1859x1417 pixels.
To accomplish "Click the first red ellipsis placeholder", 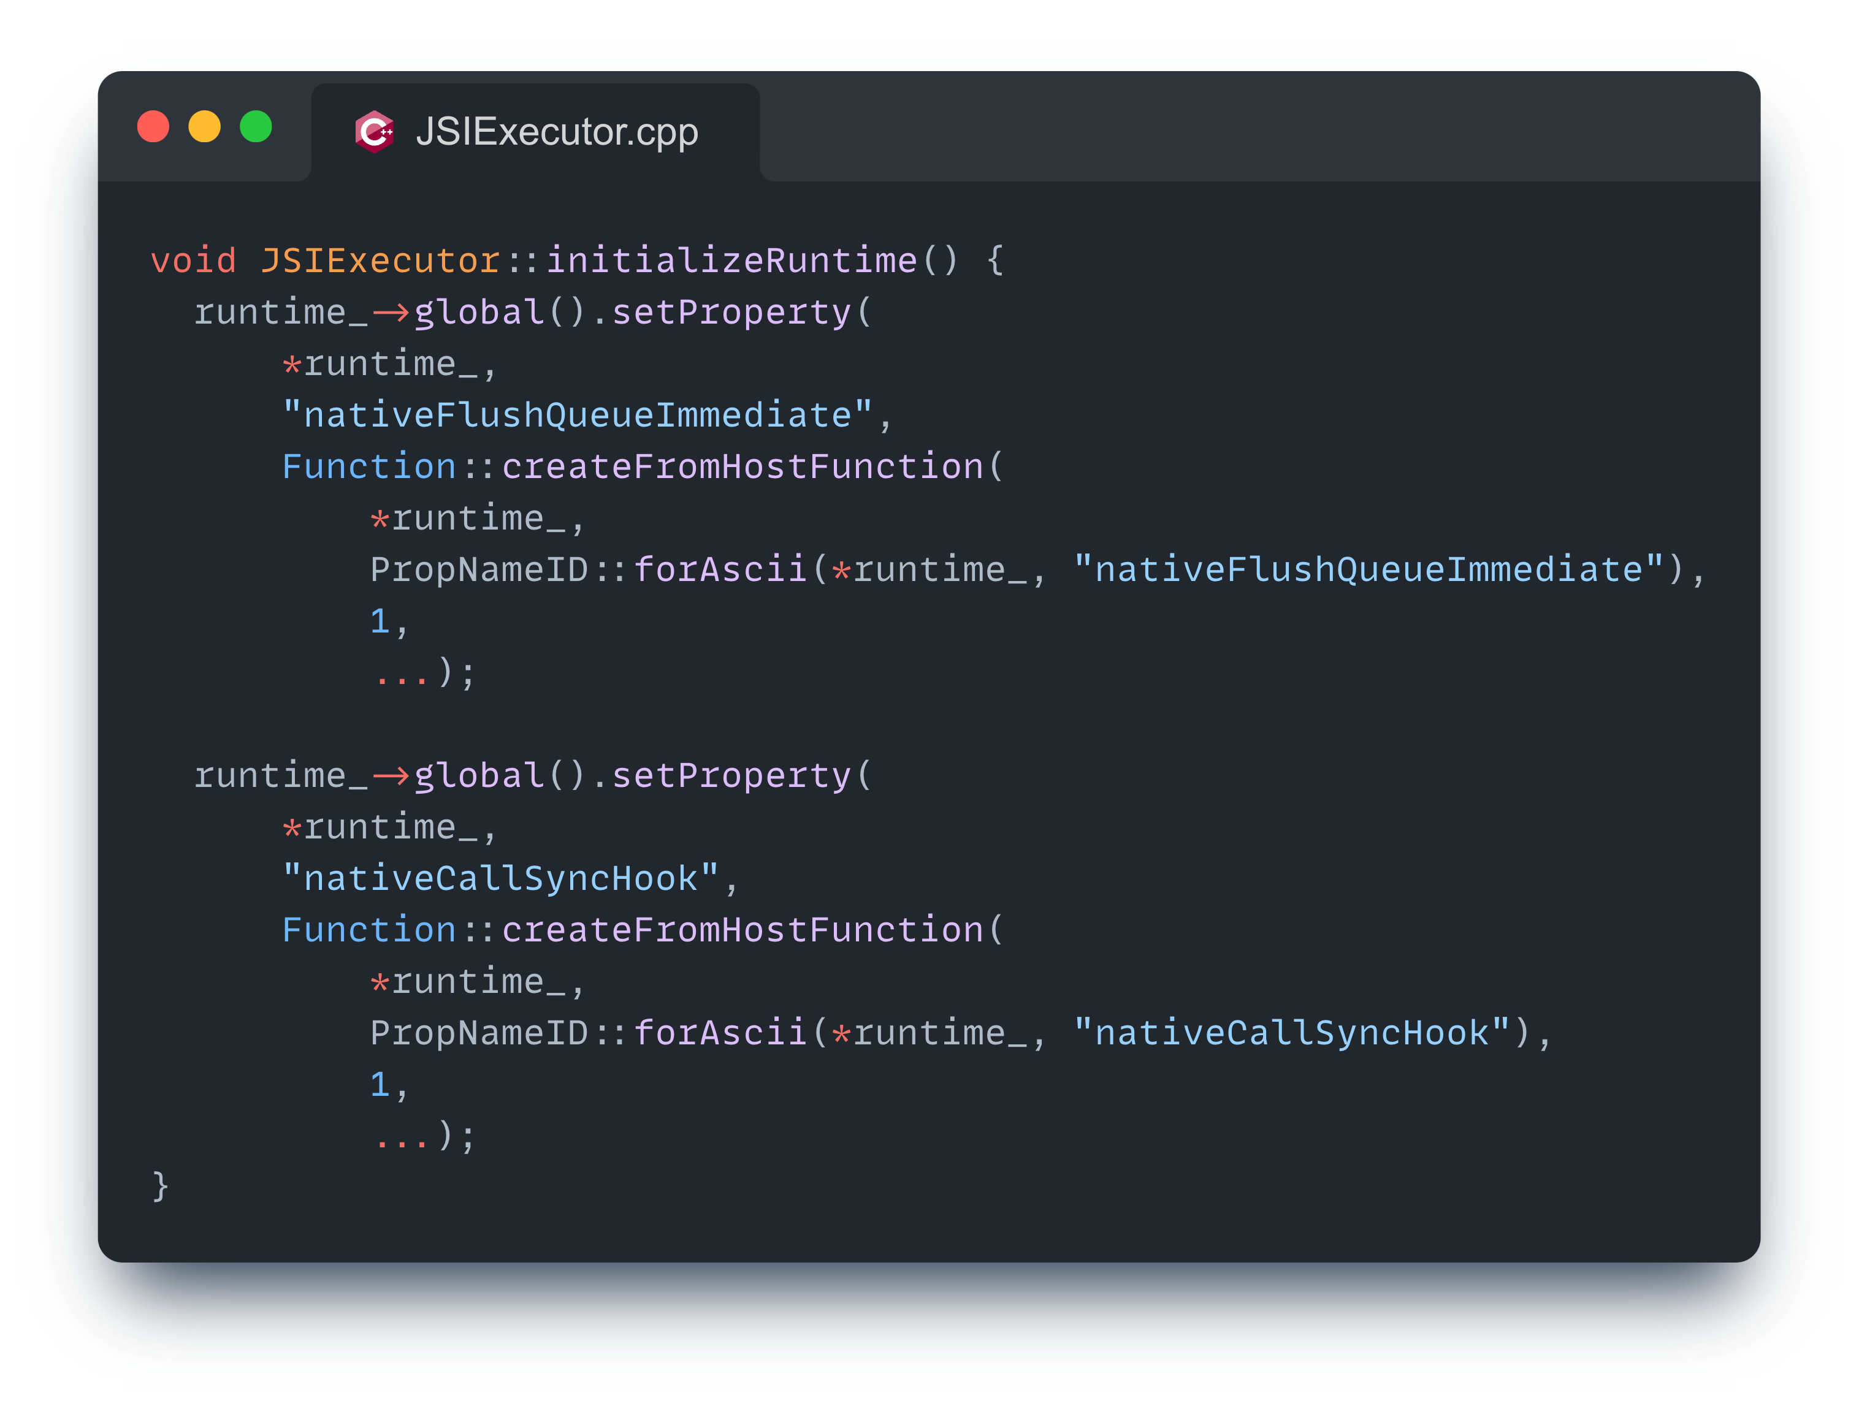I will pyautogui.click(x=401, y=674).
